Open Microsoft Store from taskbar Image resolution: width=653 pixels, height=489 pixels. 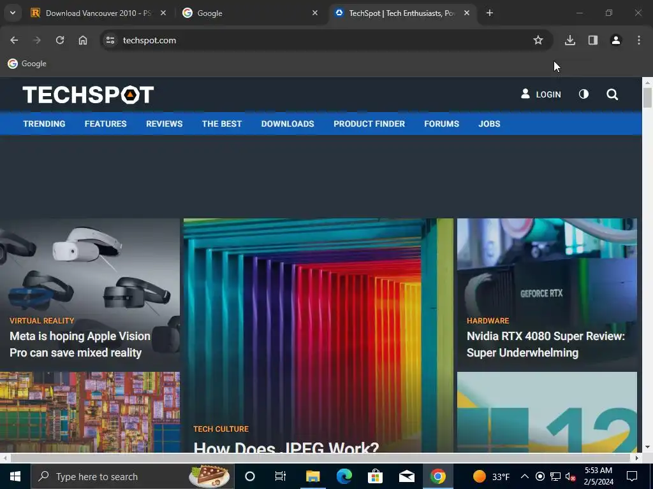(375, 476)
